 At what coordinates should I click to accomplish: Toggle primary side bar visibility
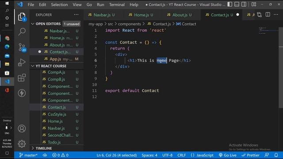(x=230, y=4)
